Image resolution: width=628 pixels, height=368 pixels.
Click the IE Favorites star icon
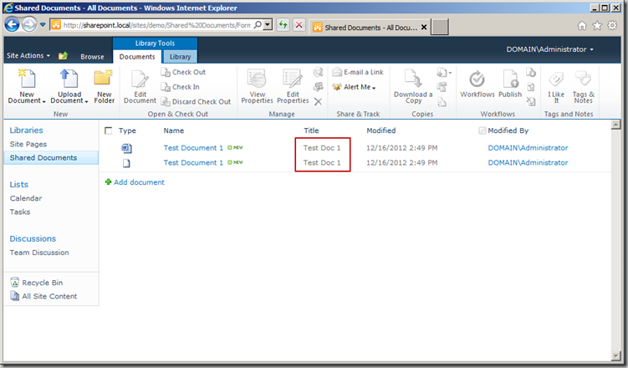[x=597, y=26]
